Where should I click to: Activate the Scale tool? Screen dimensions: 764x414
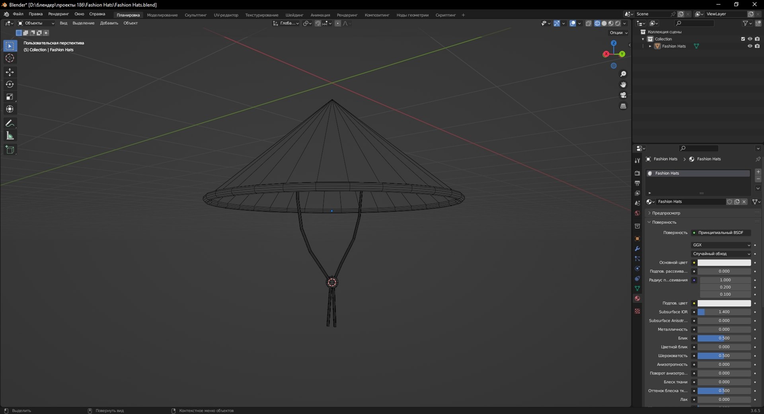pos(10,97)
